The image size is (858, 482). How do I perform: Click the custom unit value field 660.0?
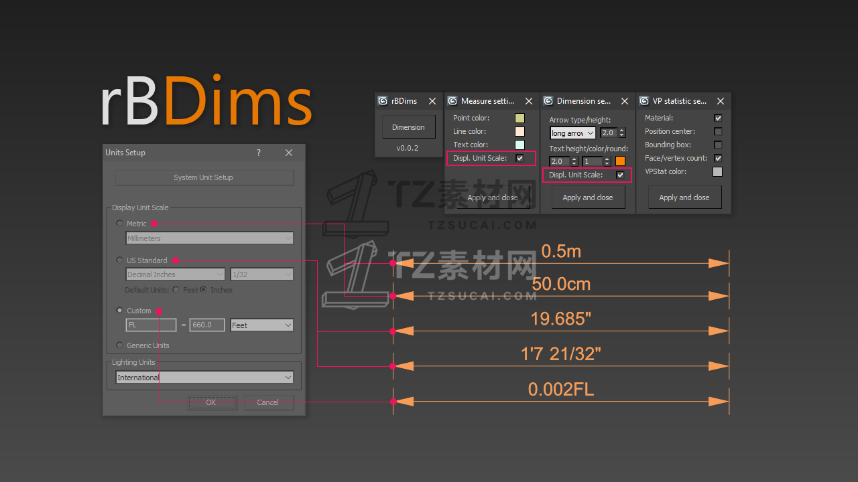pos(207,325)
